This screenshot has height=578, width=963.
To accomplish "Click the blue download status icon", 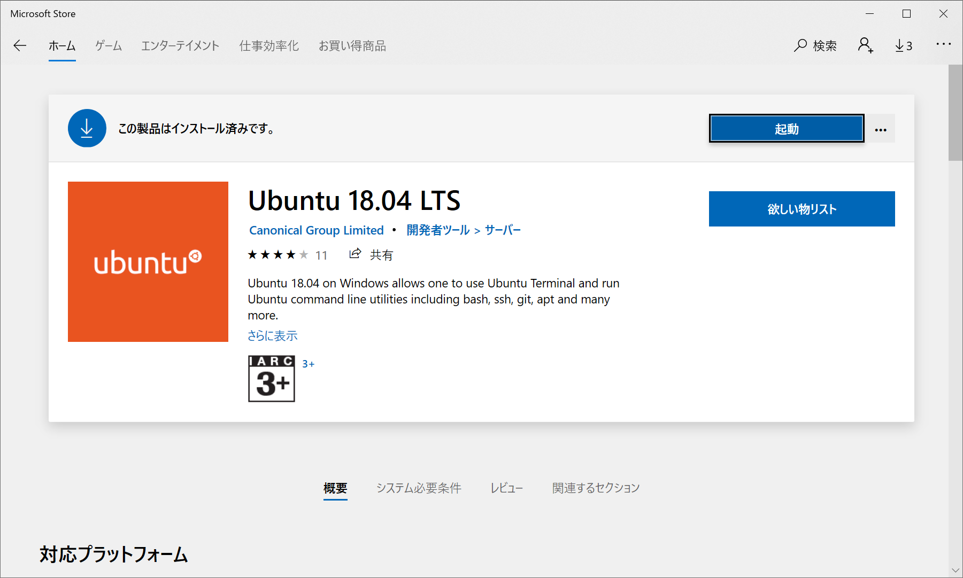I will click(87, 128).
